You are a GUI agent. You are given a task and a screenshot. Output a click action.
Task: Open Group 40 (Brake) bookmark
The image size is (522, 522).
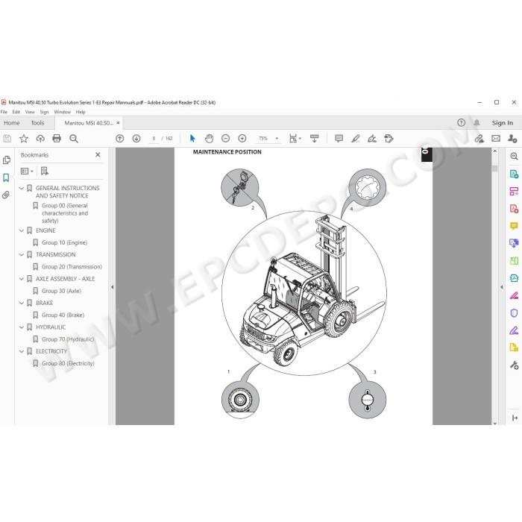[x=63, y=315]
